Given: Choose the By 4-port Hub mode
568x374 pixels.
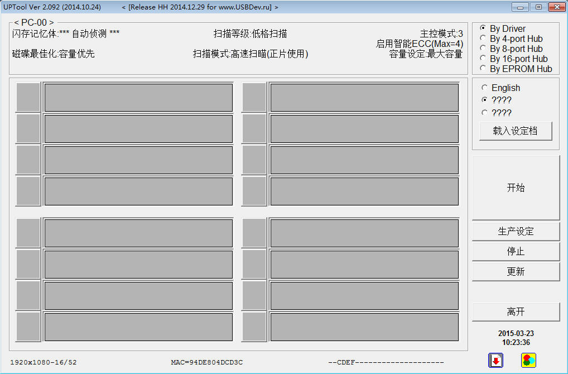Looking at the screenshot, I should point(483,39).
